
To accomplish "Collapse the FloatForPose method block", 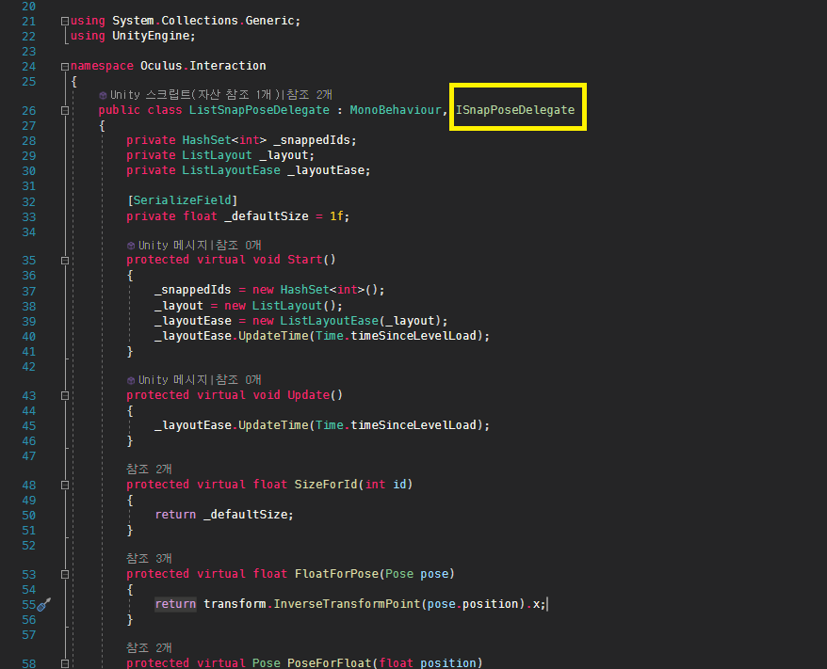I will coord(65,575).
